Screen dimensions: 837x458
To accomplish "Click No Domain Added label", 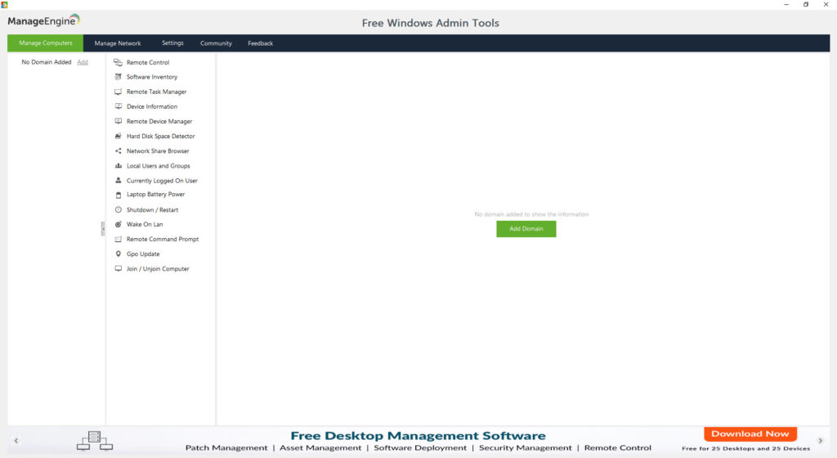I will point(47,62).
